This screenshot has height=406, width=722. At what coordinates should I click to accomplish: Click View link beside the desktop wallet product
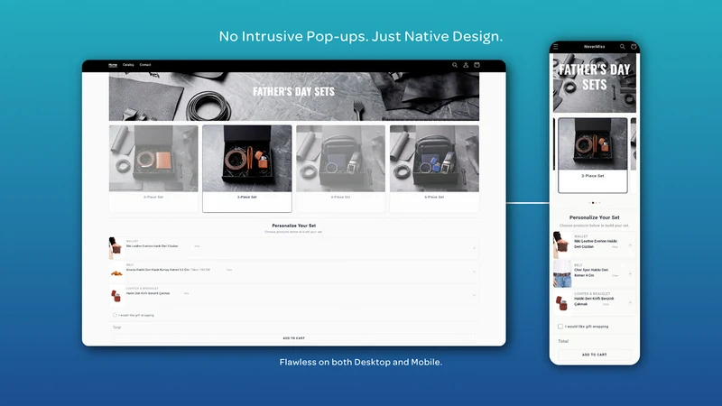point(197,246)
